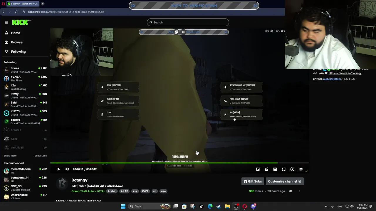Open offline Azzz channel
Screen dimensions: 376x211
click(25, 139)
